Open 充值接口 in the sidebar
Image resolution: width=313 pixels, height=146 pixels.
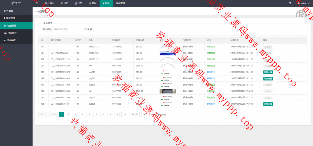[11, 40]
